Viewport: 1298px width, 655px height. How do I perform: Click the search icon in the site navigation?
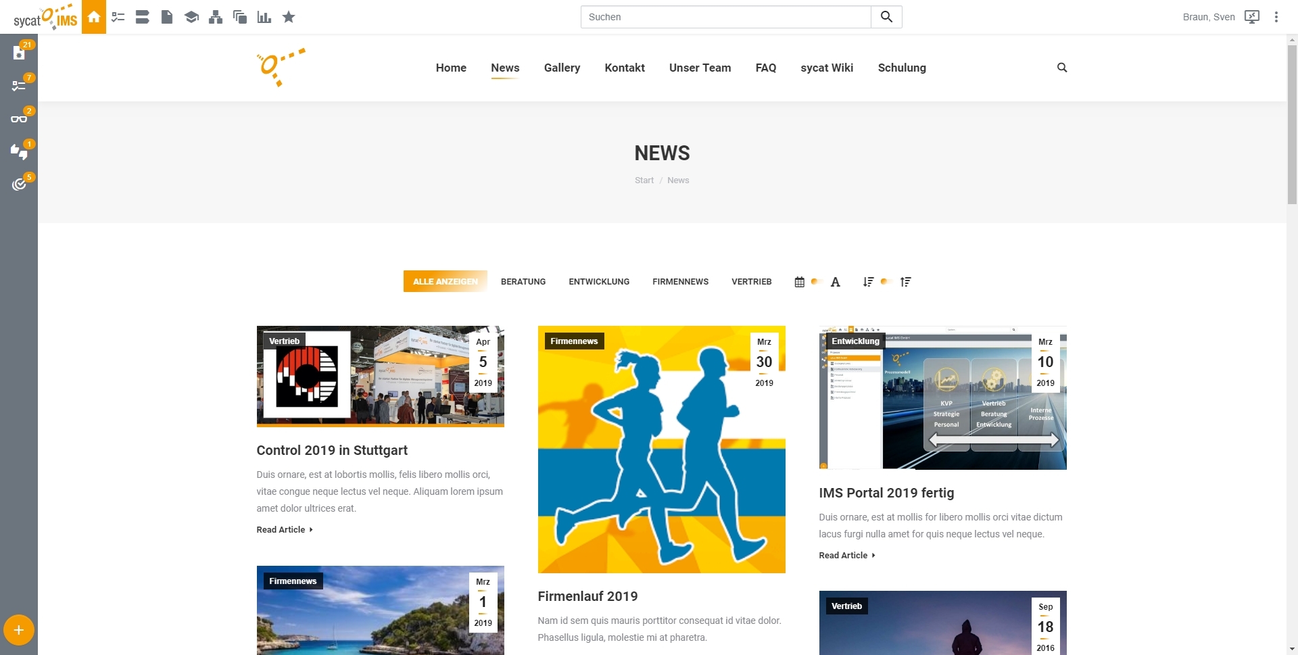tap(1062, 68)
